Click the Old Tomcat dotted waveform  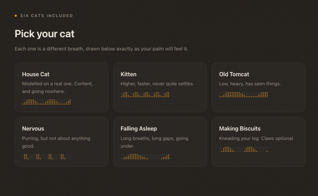pyautogui.click(x=244, y=95)
